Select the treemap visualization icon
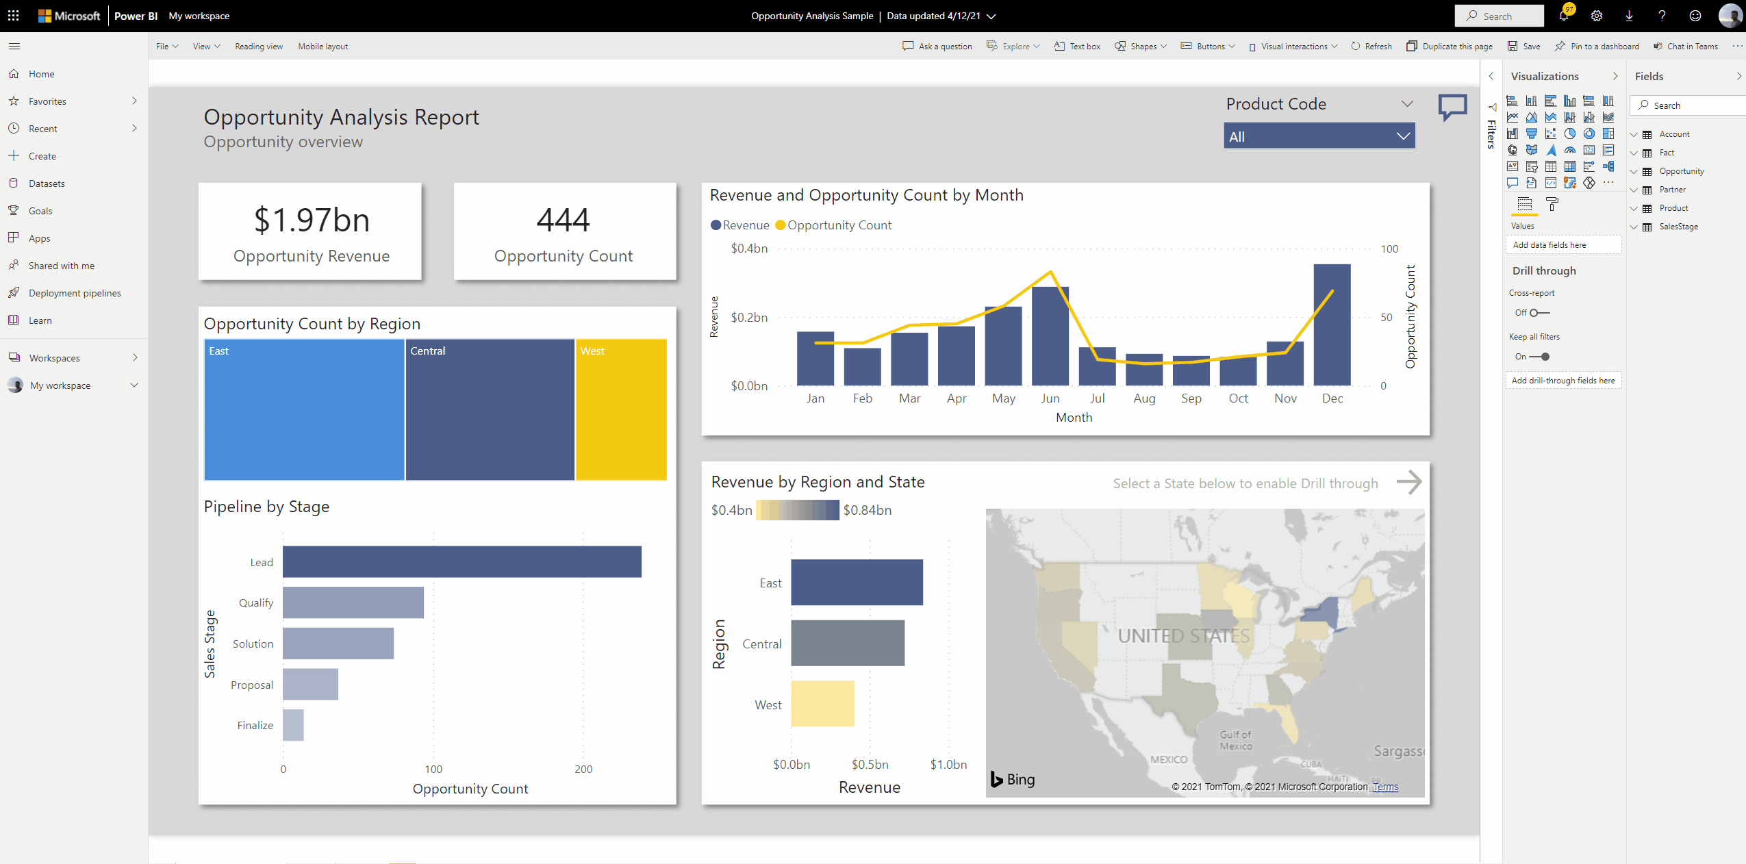 click(x=1608, y=134)
